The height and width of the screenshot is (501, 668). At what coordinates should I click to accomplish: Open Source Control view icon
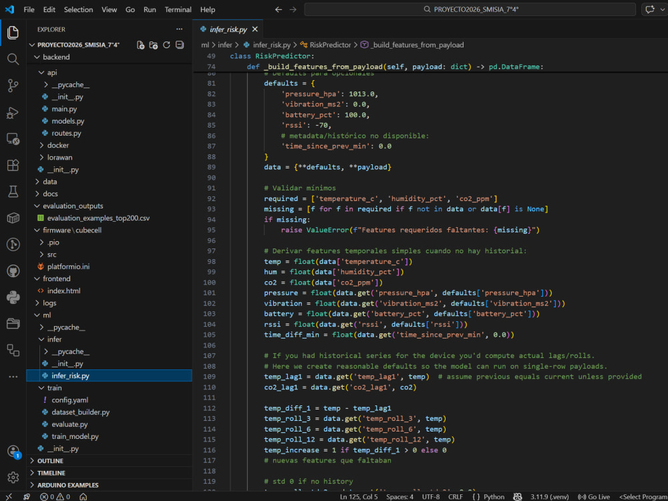[x=13, y=86]
